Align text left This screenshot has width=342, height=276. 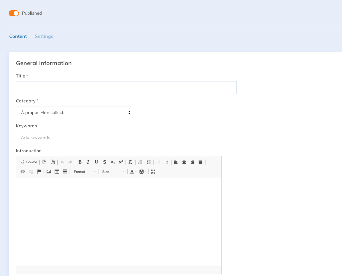point(176,162)
